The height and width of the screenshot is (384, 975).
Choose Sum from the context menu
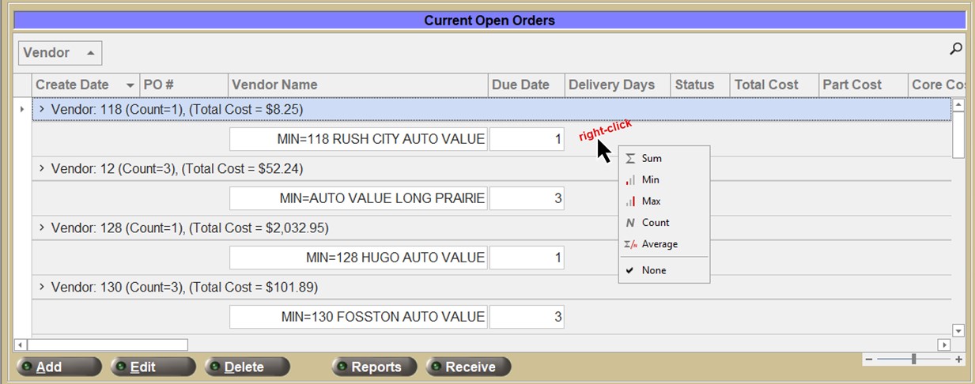[652, 159]
